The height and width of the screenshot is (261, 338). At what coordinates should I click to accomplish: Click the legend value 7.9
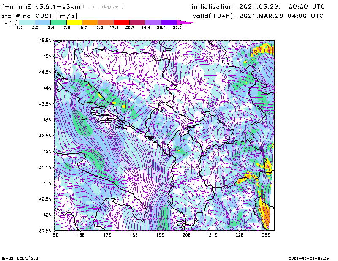pos(67,27)
